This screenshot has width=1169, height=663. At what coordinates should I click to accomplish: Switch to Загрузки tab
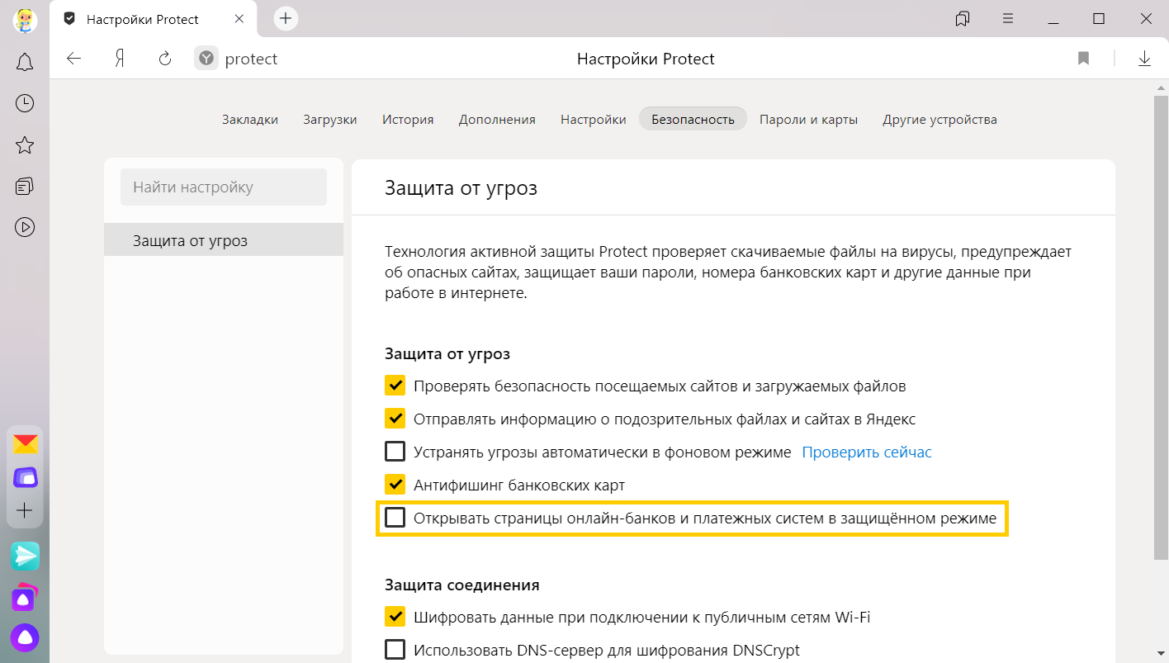coord(330,119)
